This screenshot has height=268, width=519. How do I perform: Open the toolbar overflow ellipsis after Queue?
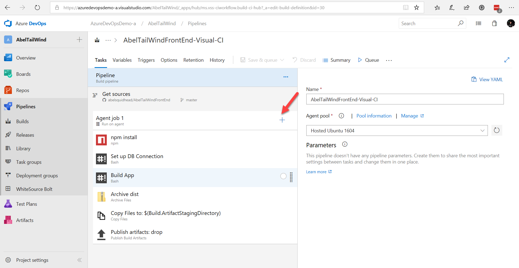389,60
